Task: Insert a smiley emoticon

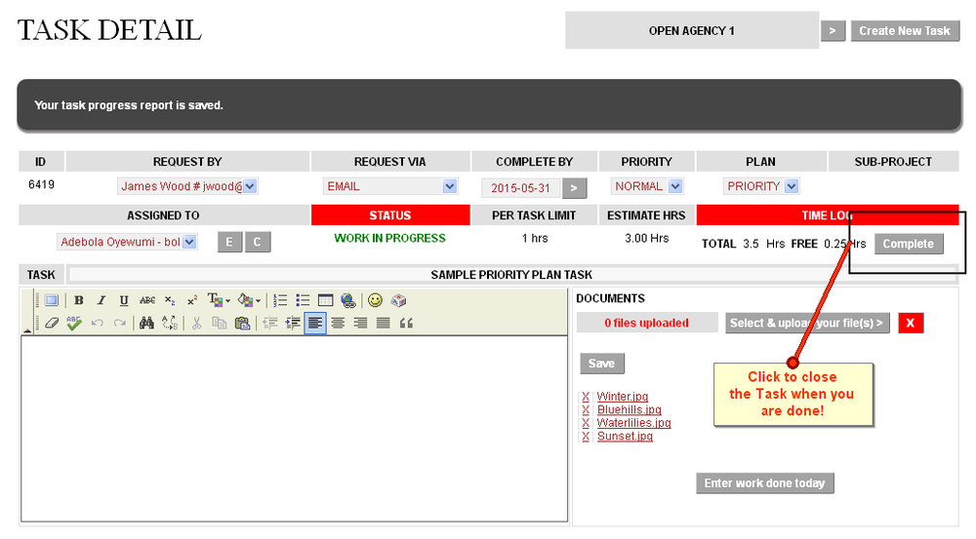Action: point(375,301)
